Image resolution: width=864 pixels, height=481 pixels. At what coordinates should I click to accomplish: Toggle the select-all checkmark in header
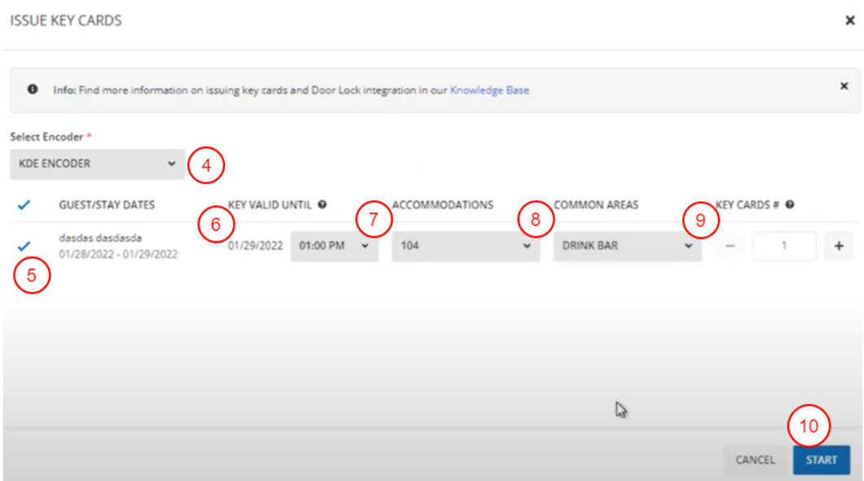pyautogui.click(x=24, y=205)
